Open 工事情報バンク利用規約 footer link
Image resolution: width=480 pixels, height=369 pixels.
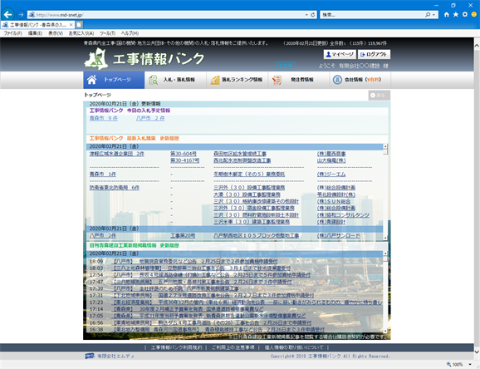(x=177, y=347)
